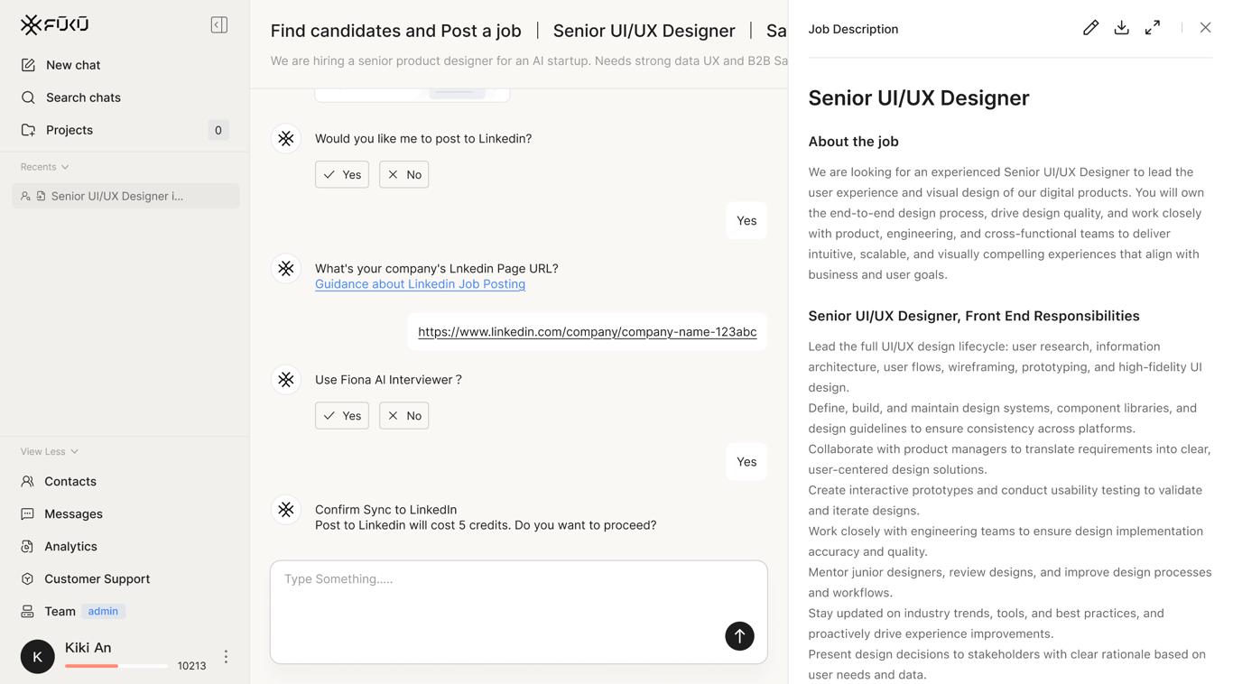
Task: Click the Fuku logo
Action: 54,24
